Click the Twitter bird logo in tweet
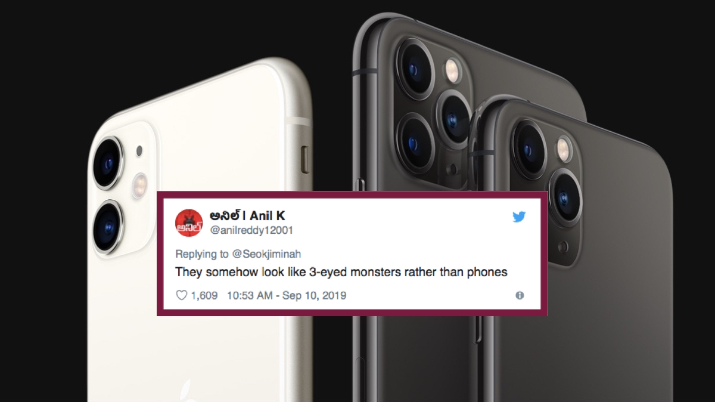 click(519, 217)
